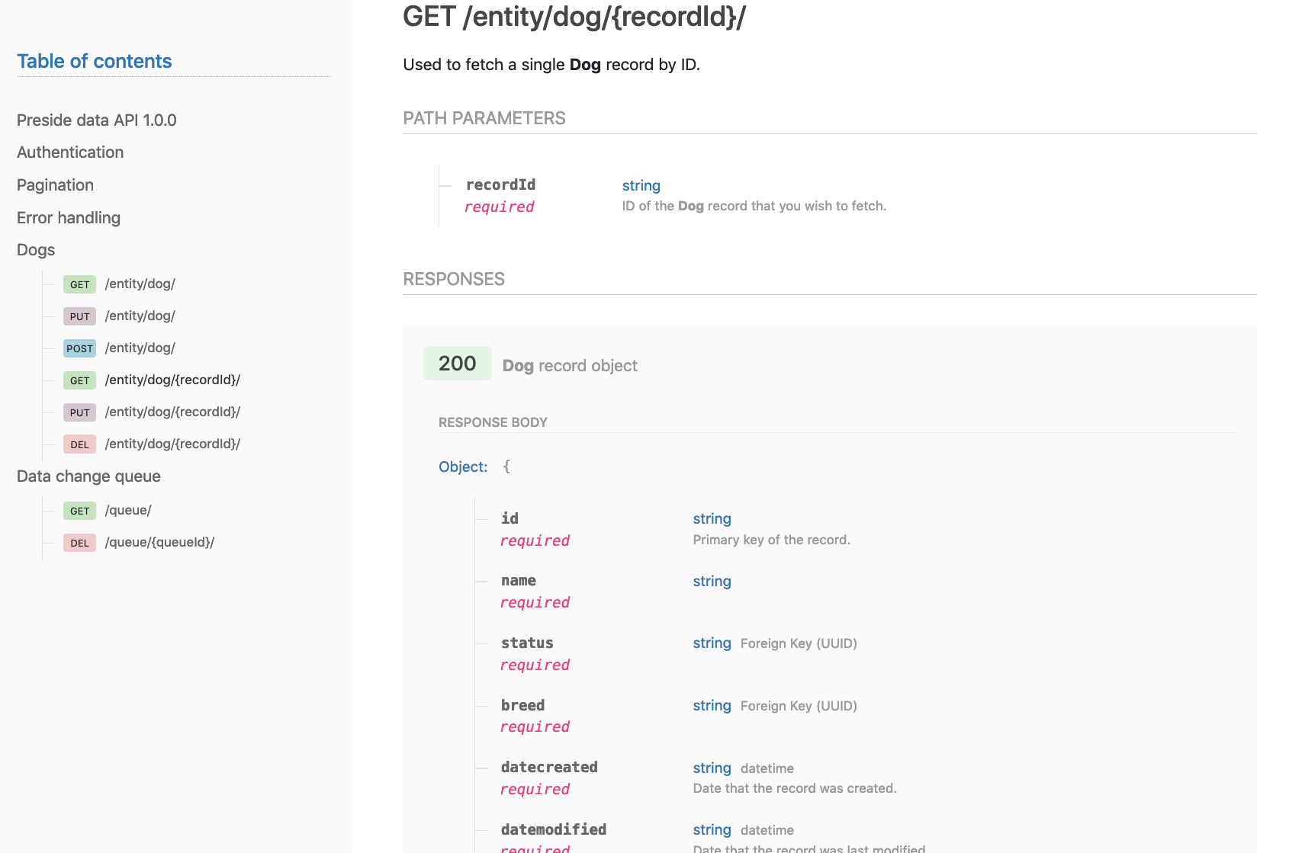Click the POST badge for /entity/dog/
Image resolution: width=1305 pixels, height=853 pixels.
[x=79, y=348]
